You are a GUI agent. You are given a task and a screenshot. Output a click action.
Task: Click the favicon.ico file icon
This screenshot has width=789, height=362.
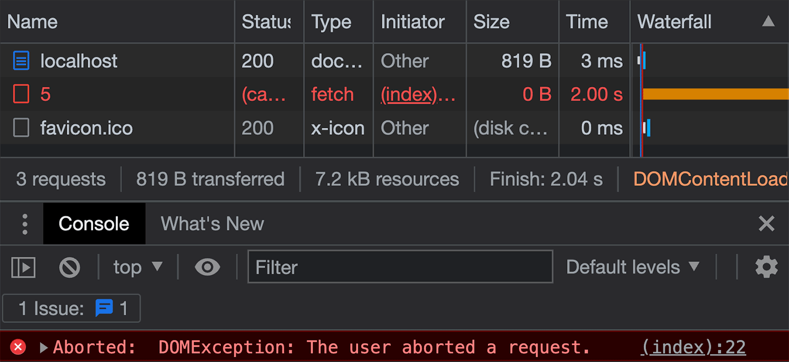21,128
